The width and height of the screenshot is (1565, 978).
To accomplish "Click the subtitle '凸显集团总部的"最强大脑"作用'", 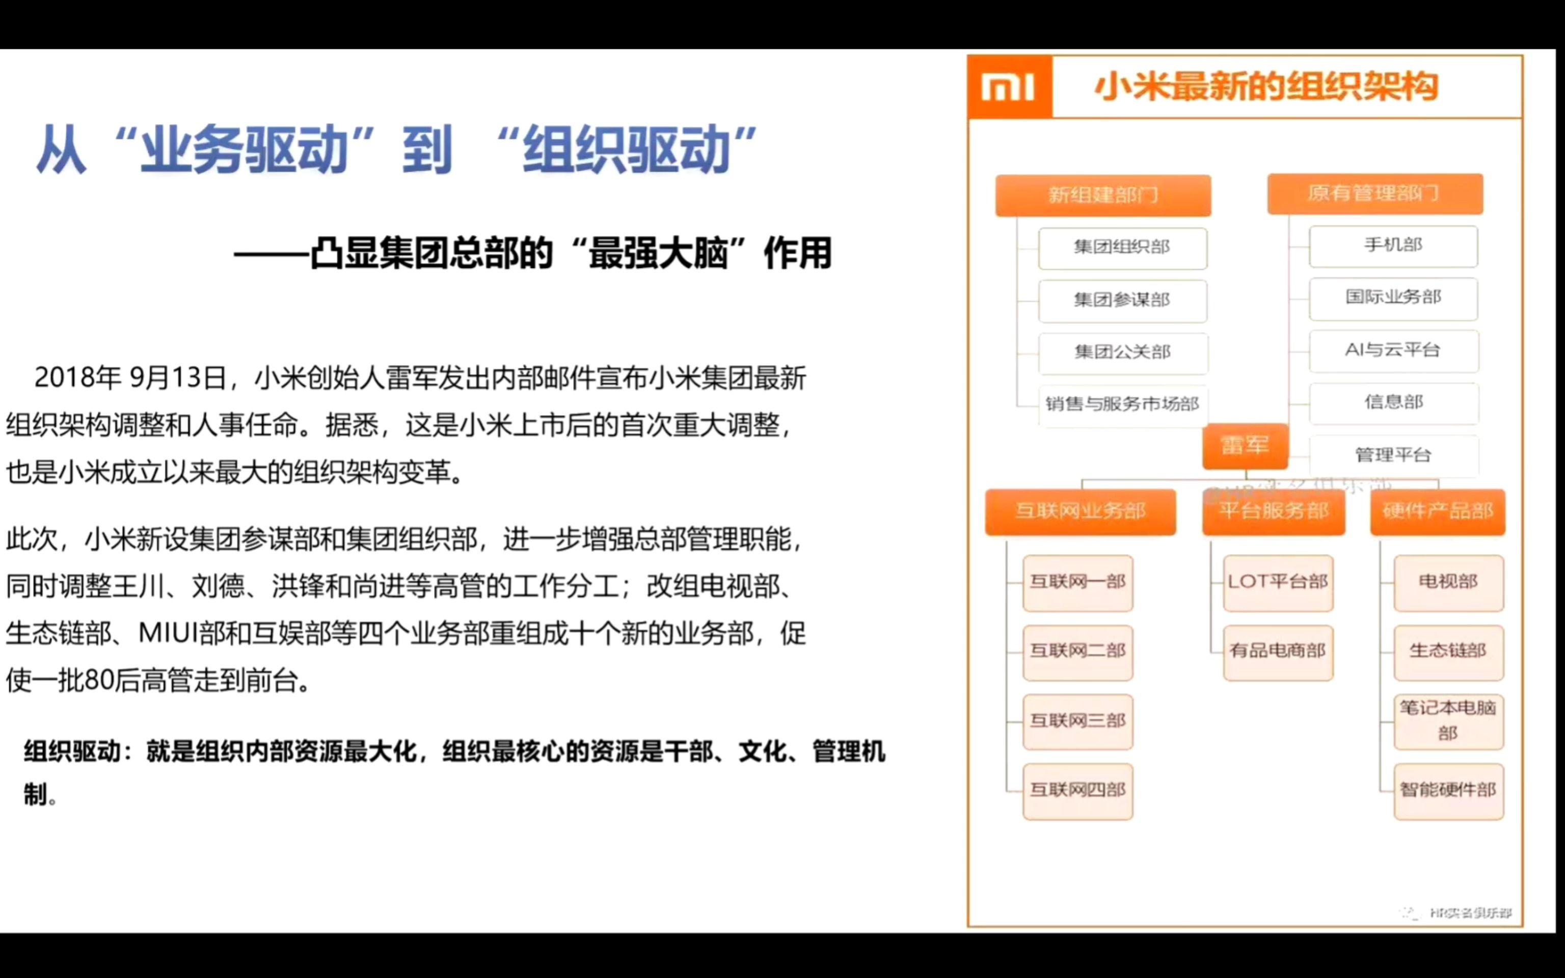I will (x=571, y=253).
